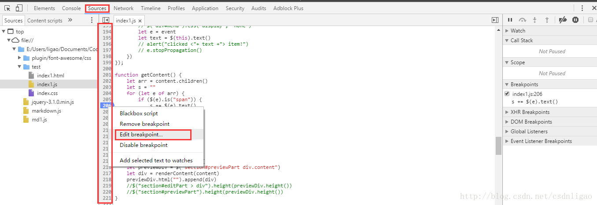This screenshot has width=597, height=205.
Task: Select the Sources navigator sub-tab
Action: (14, 20)
